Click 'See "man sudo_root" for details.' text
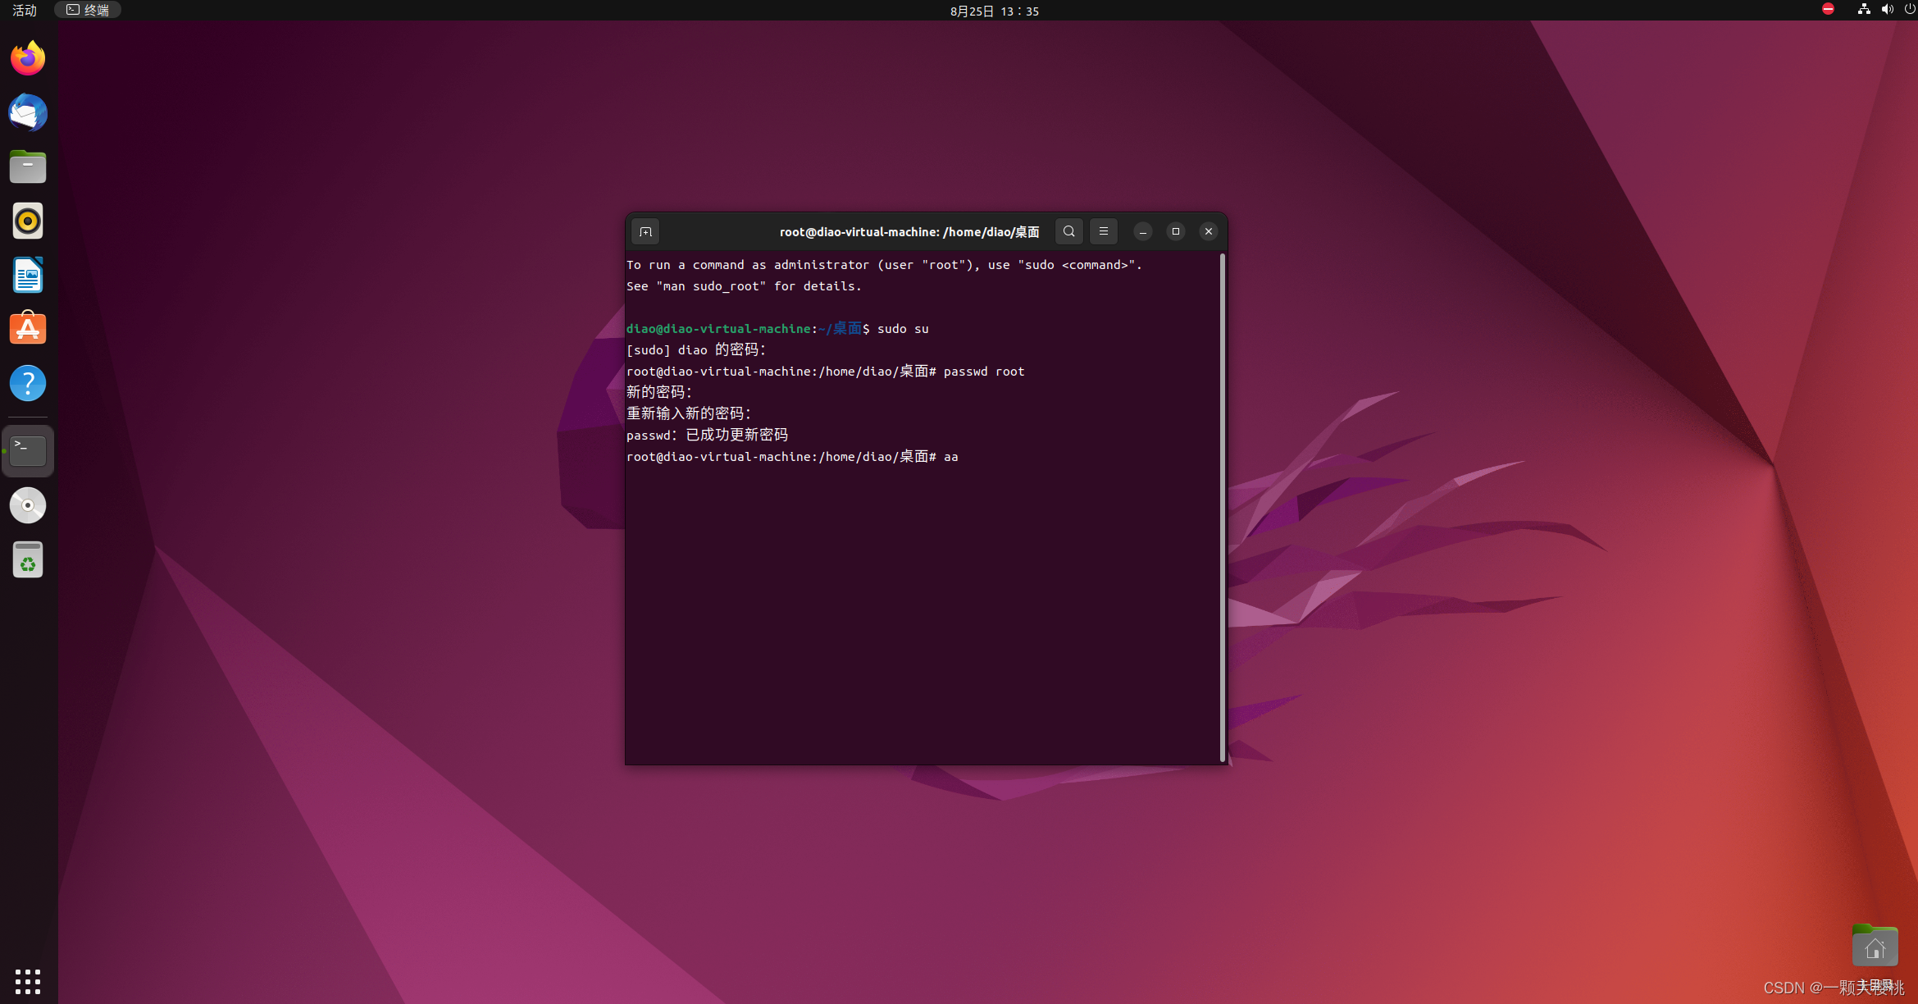 click(x=744, y=286)
